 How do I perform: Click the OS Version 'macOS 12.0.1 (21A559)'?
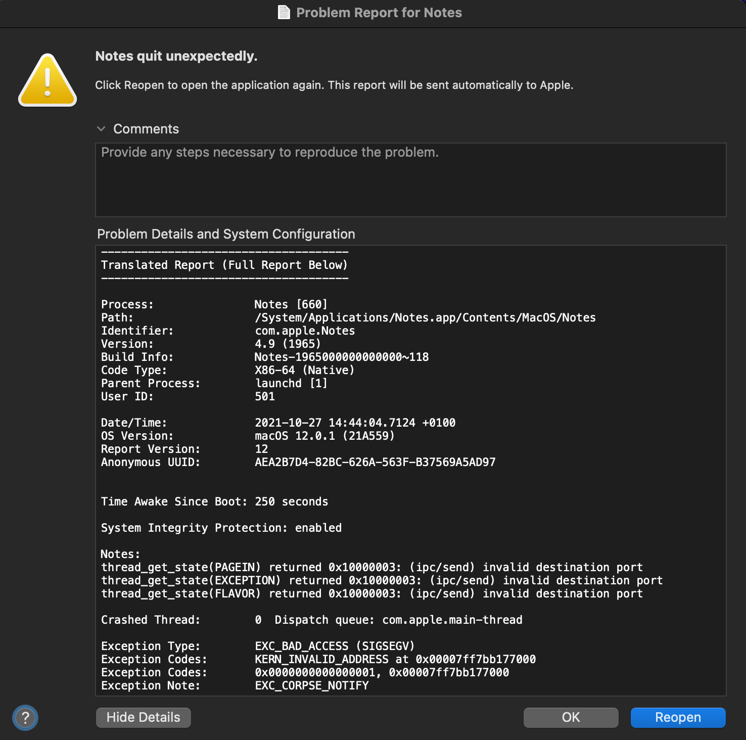[324, 436]
